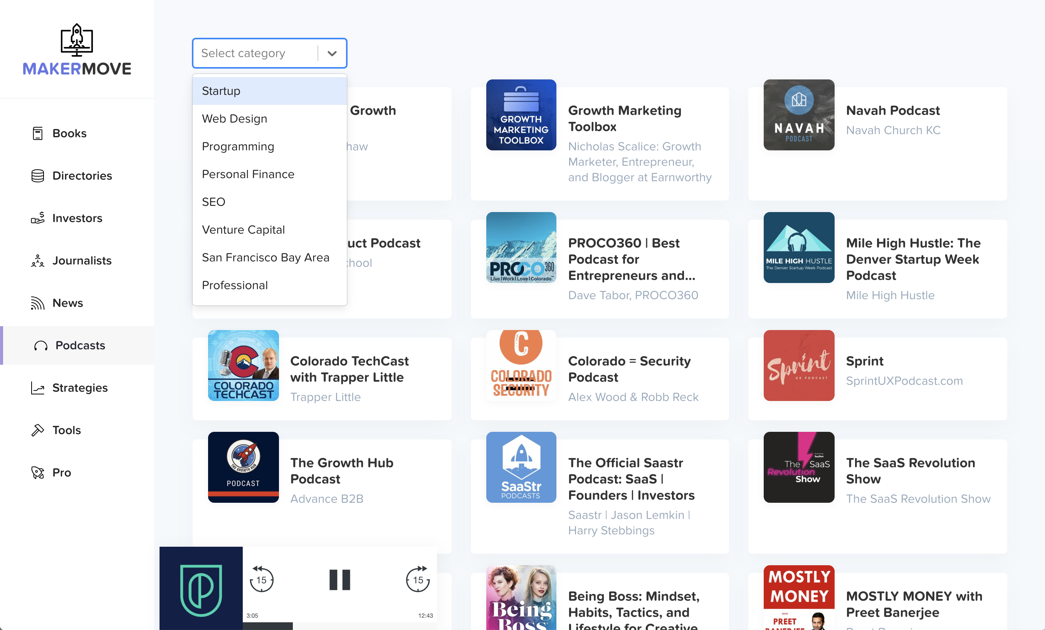Collapse the category dropdown with chevron arrow
This screenshot has width=1045, height=630.
[x=332, y=54]
